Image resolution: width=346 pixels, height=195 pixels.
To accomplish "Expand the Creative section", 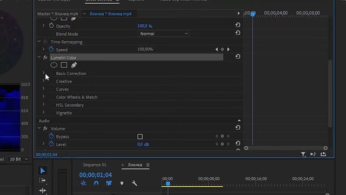I will [43, 81].
